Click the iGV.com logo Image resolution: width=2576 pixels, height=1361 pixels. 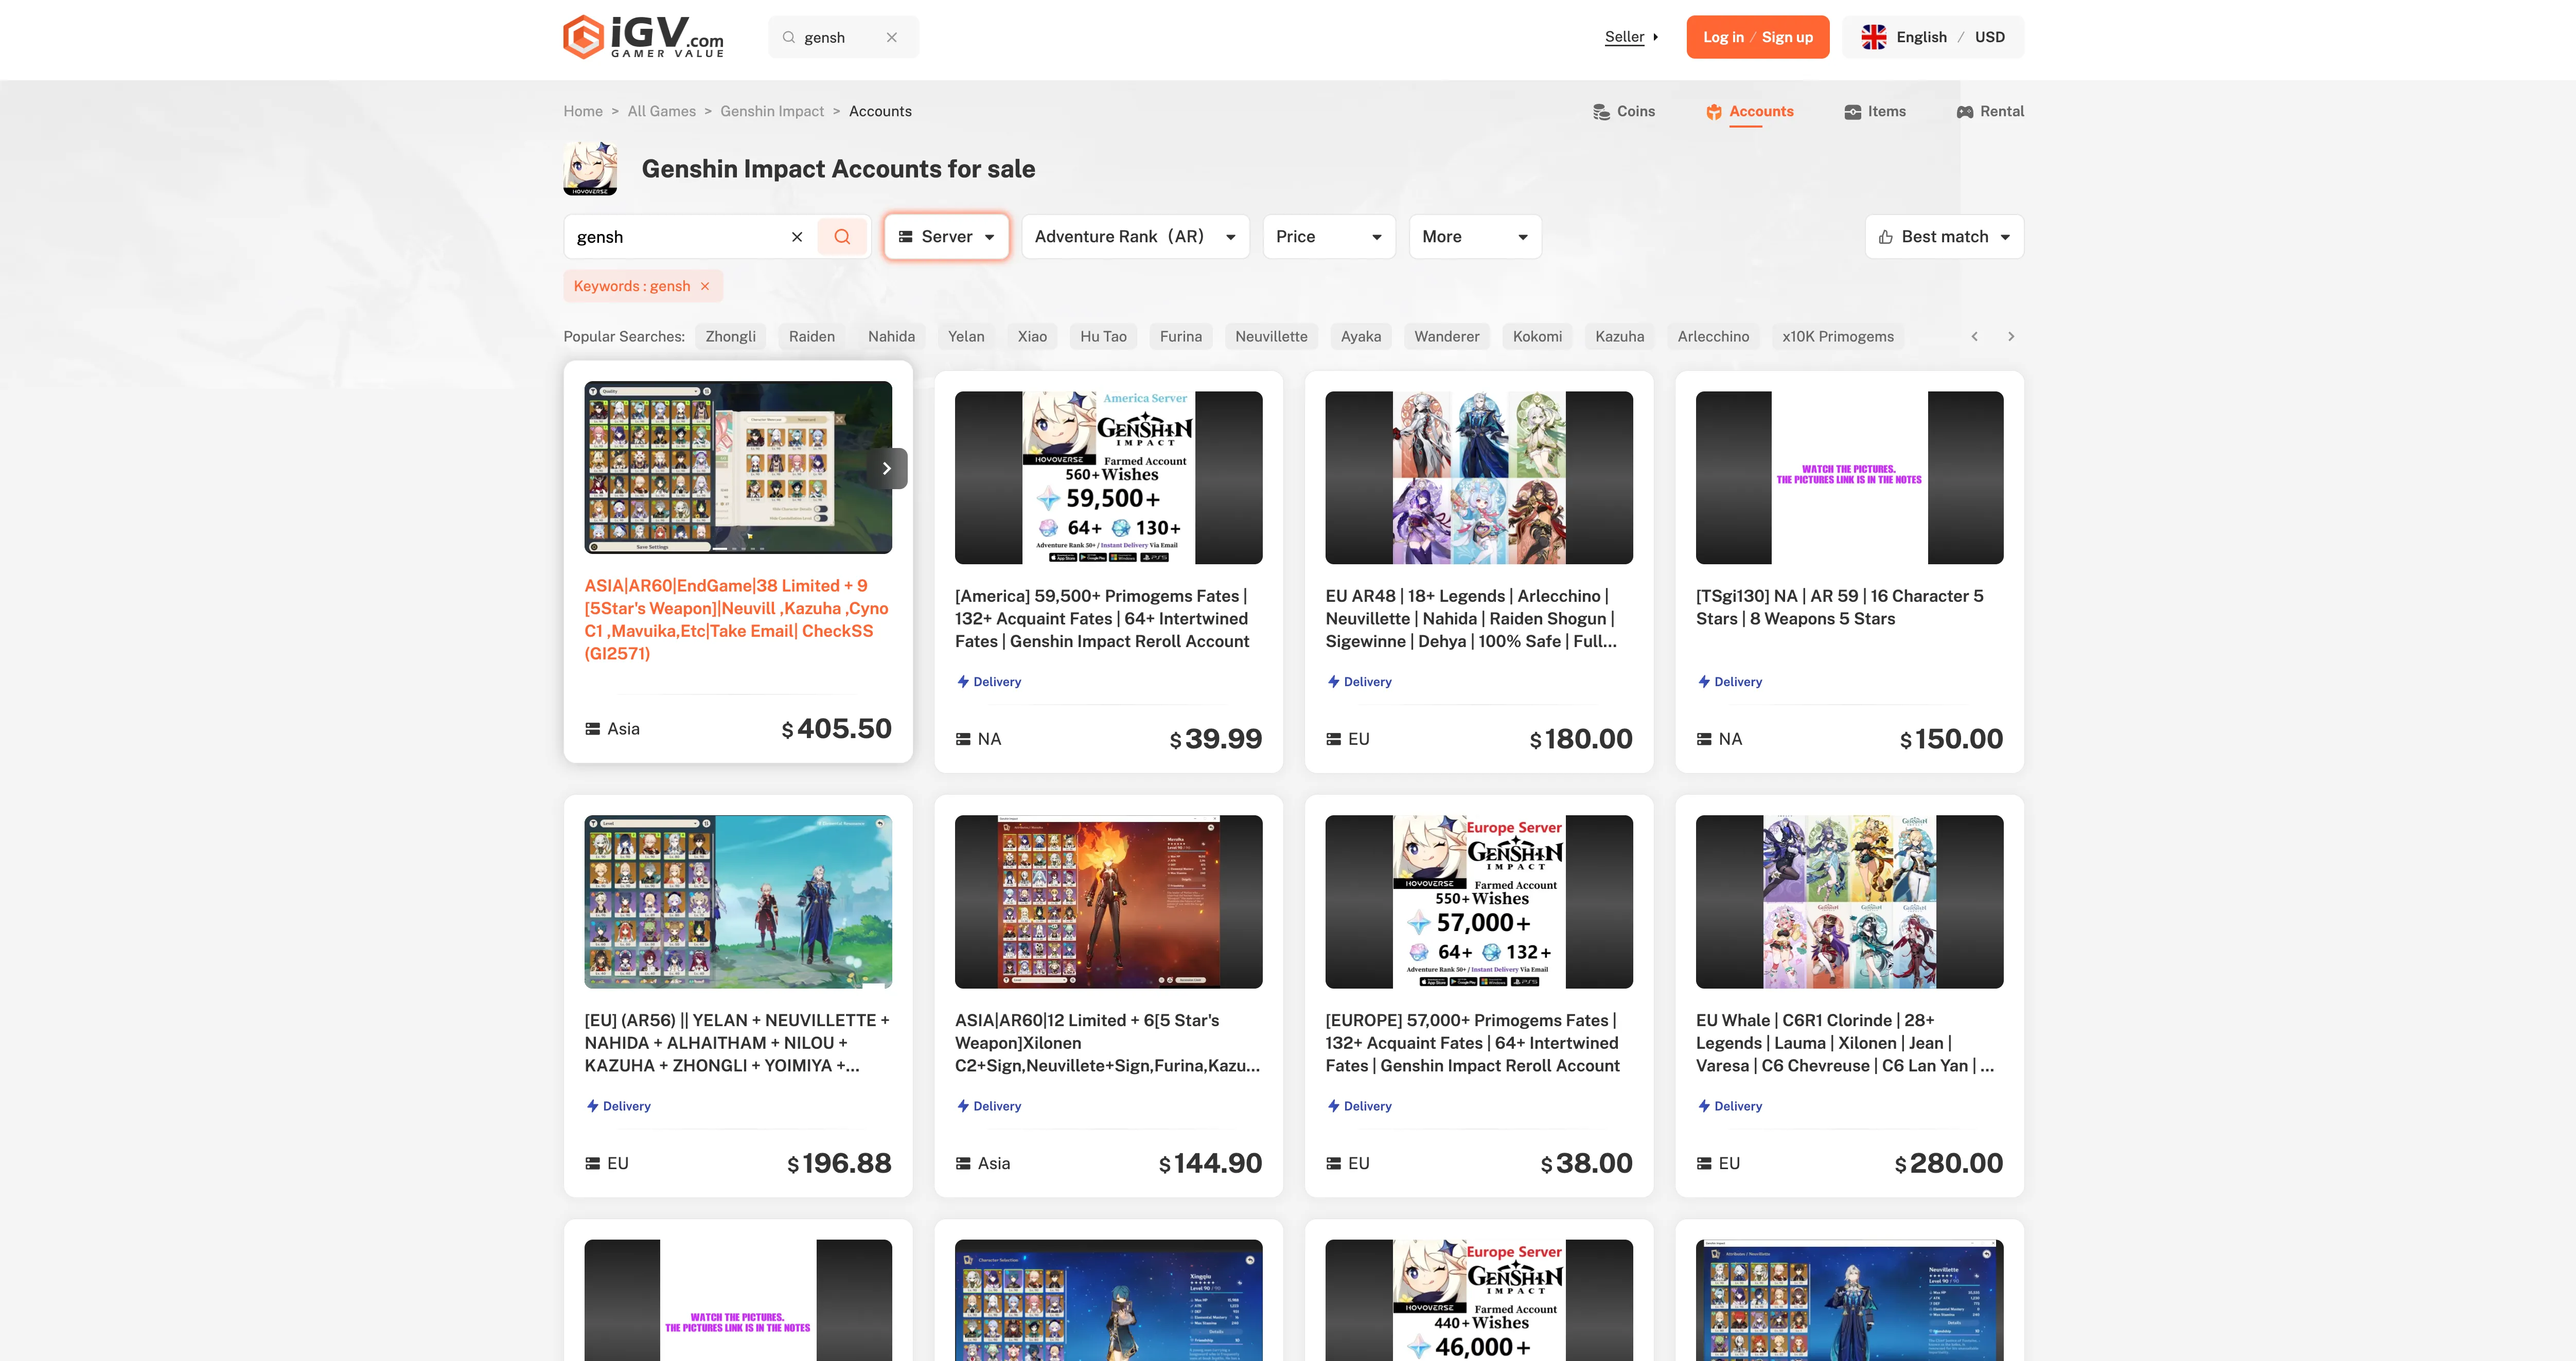pyautogui.click(x=643, y=37)
